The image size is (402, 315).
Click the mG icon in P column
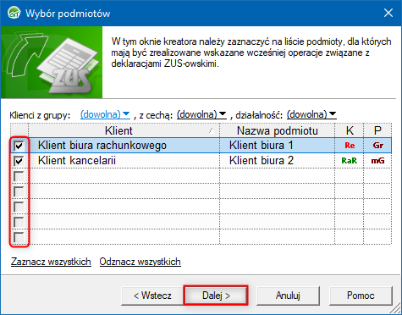point(377,161)
